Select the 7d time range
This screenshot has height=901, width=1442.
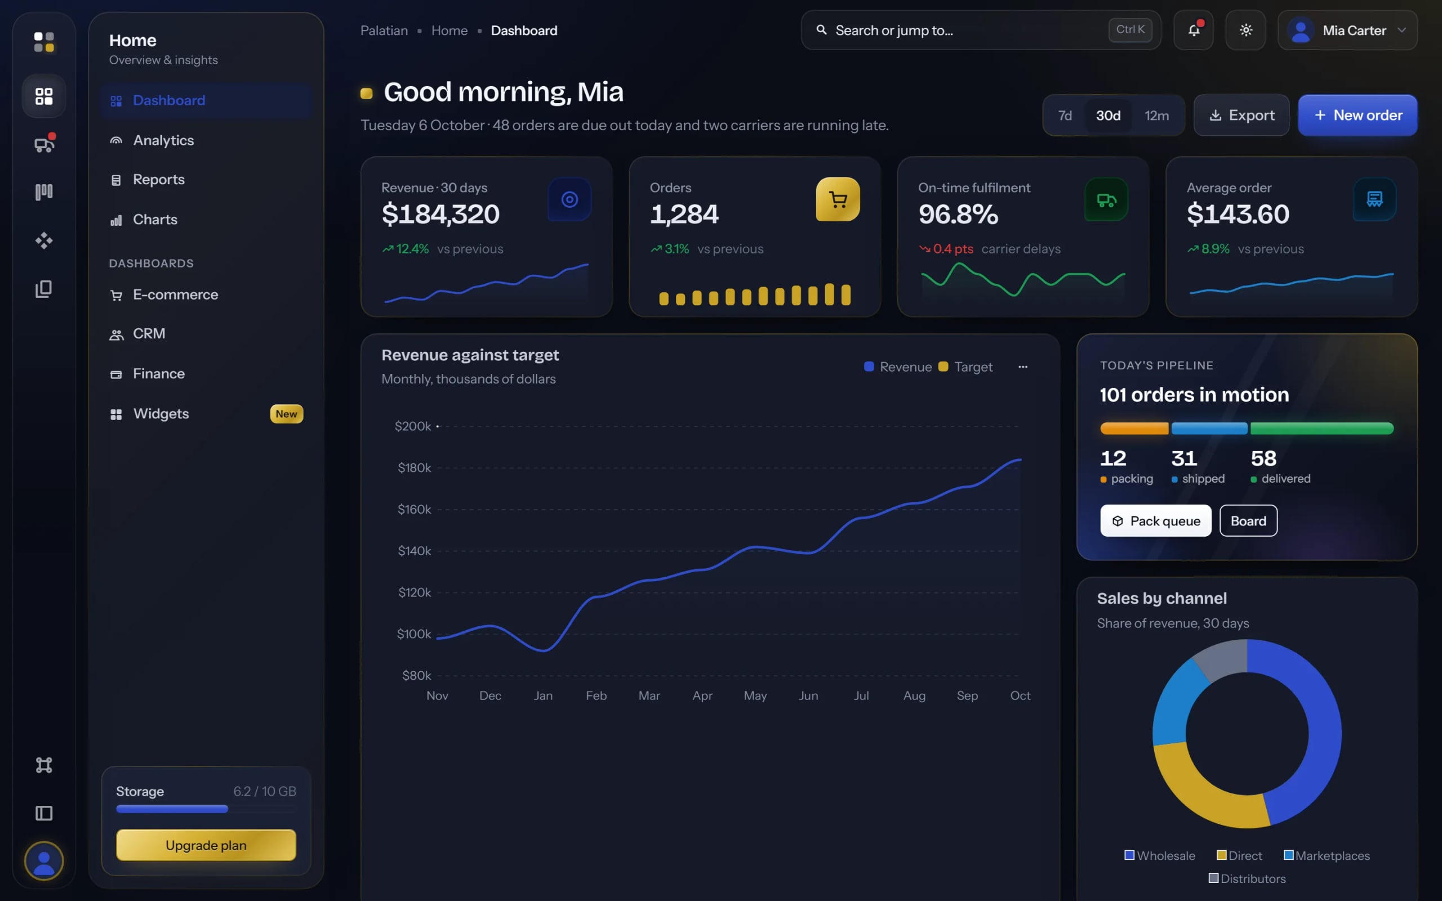click(1065, 115)
